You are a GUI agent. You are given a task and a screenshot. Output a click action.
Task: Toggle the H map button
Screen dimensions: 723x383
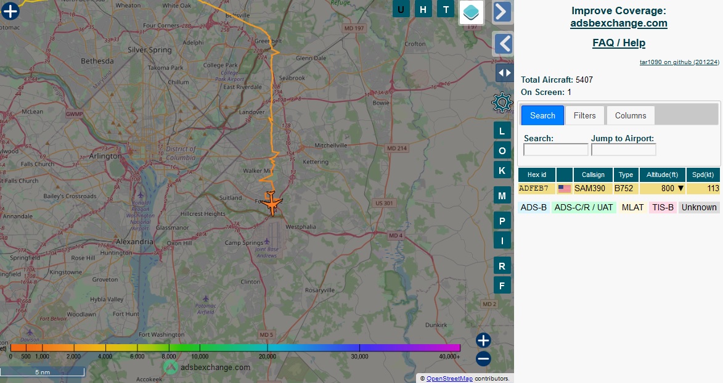[x=423, y=9]
